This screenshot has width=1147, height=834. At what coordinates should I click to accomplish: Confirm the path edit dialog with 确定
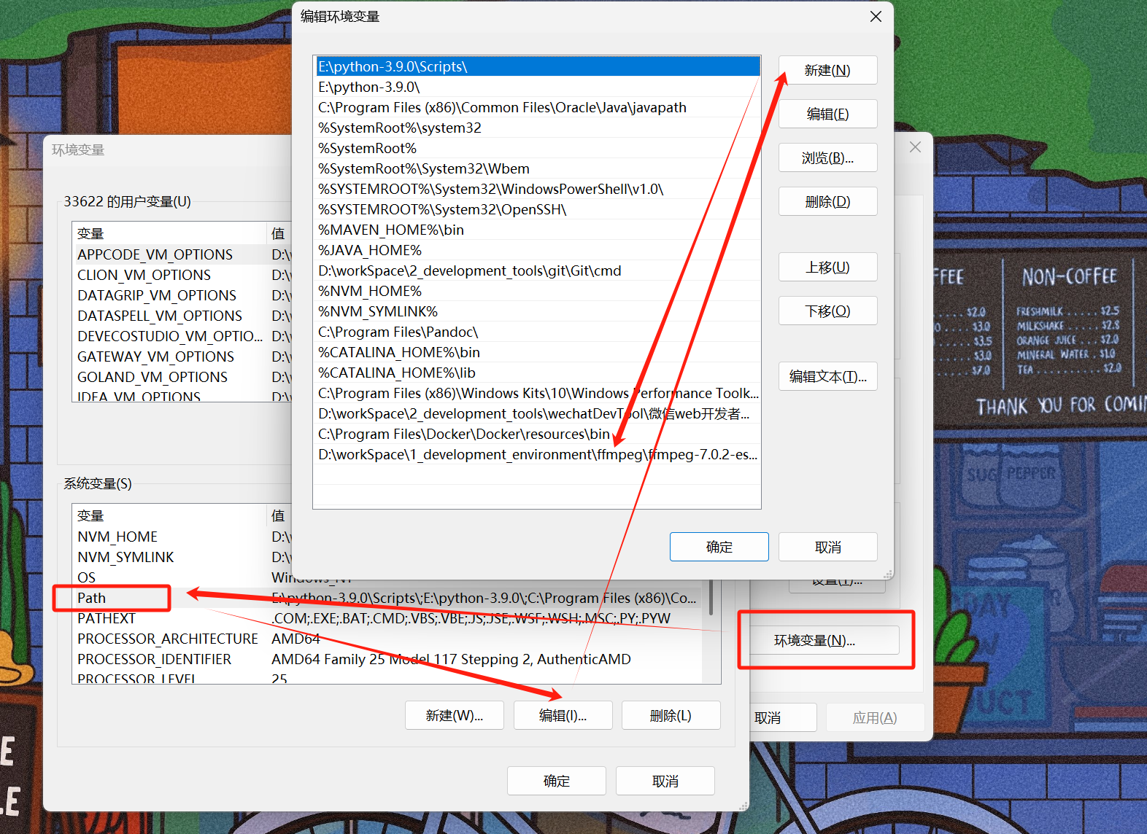[x=719, y=547]
